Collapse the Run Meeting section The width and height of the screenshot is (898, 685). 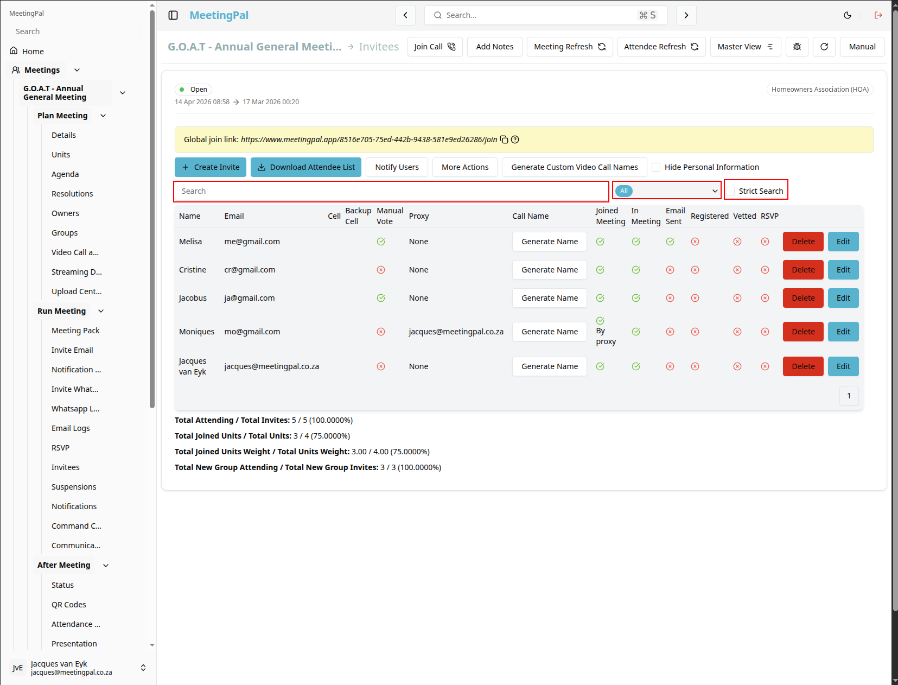click(x=101, y=311)
